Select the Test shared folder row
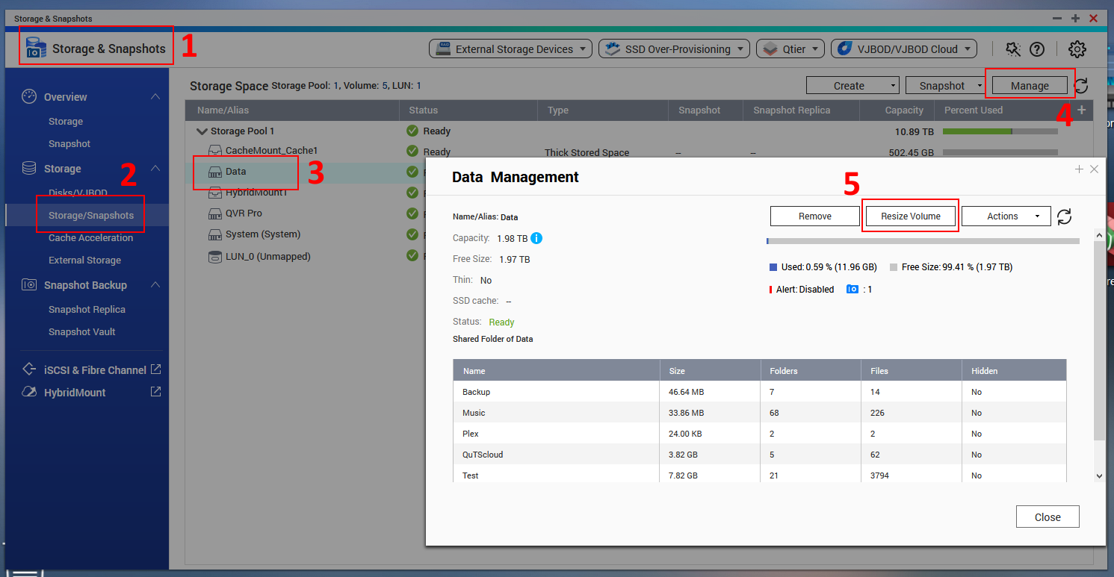1114x577 pixels. [x=759, y=475]
